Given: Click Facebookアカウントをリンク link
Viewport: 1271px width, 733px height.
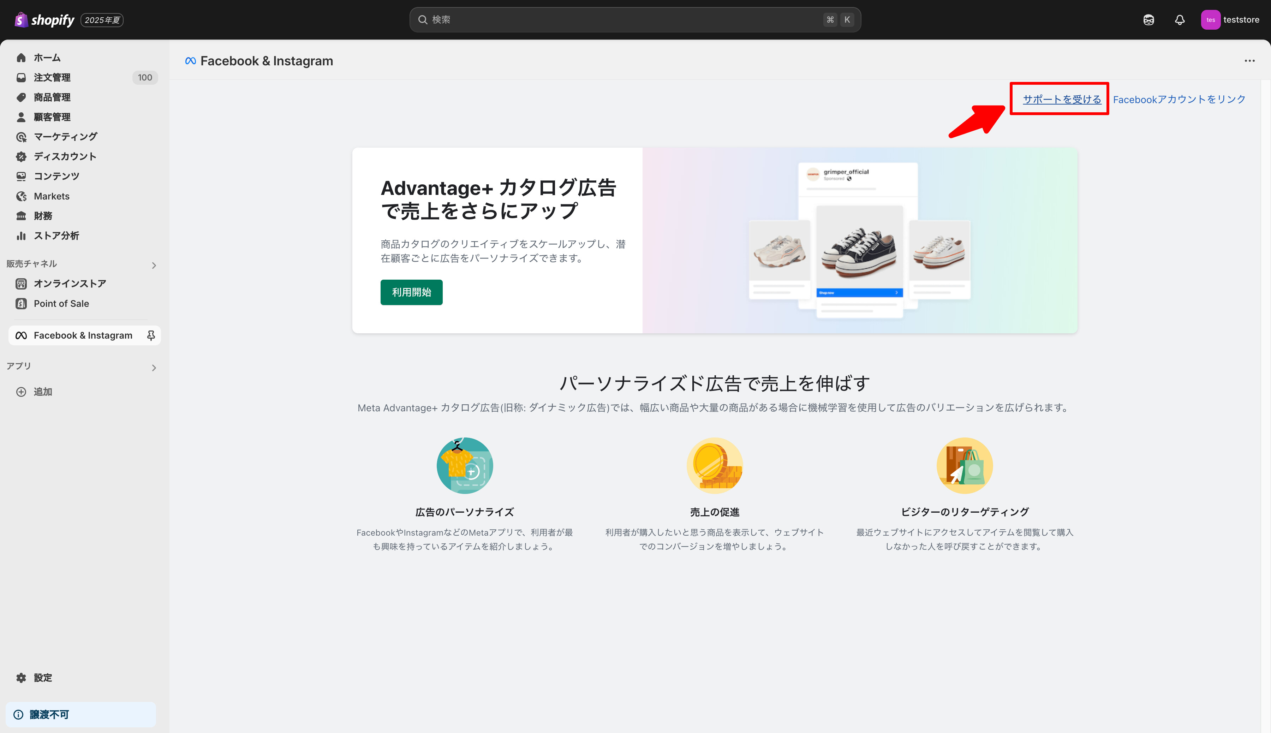Looking at the screenshot, I should tap(1179, 99).
